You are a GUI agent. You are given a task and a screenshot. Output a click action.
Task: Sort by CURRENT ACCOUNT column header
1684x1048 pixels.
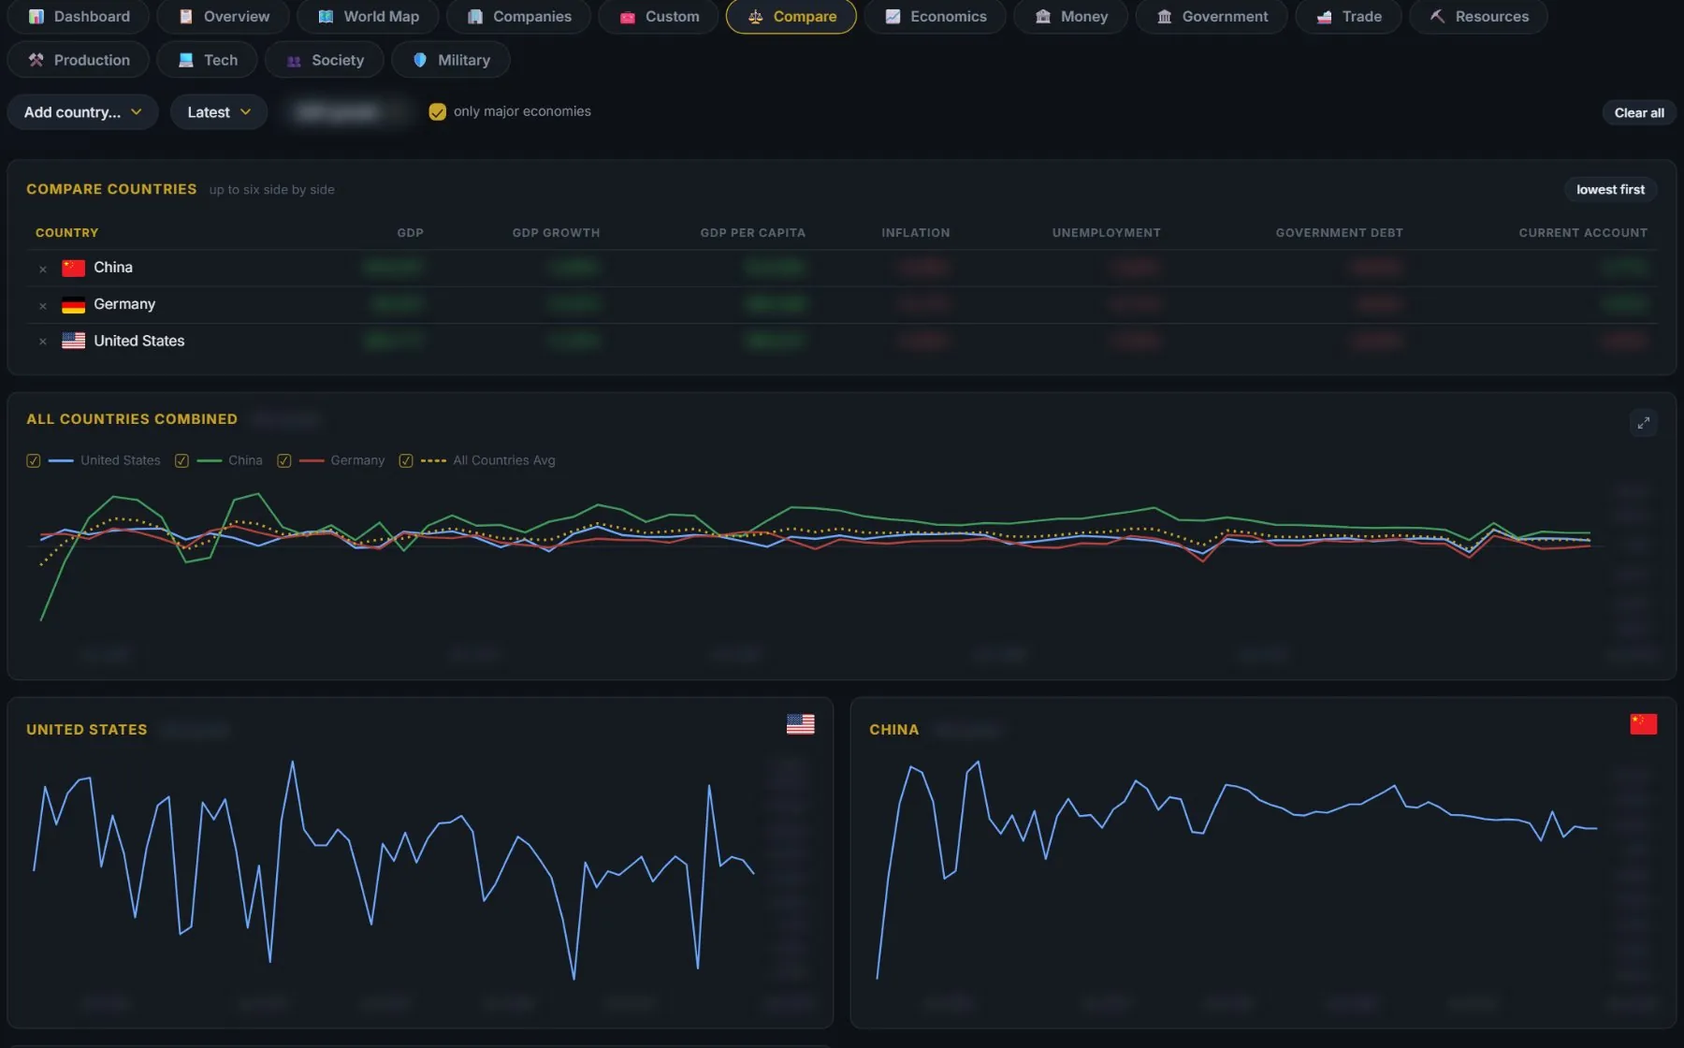[x=1583, y=233]
